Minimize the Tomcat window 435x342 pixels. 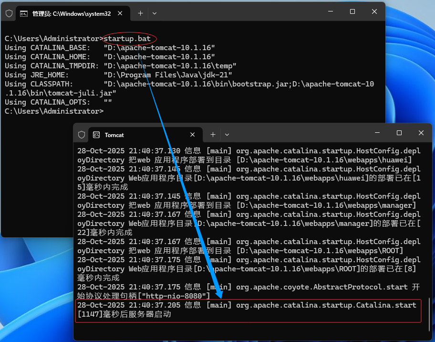(377, 133)
